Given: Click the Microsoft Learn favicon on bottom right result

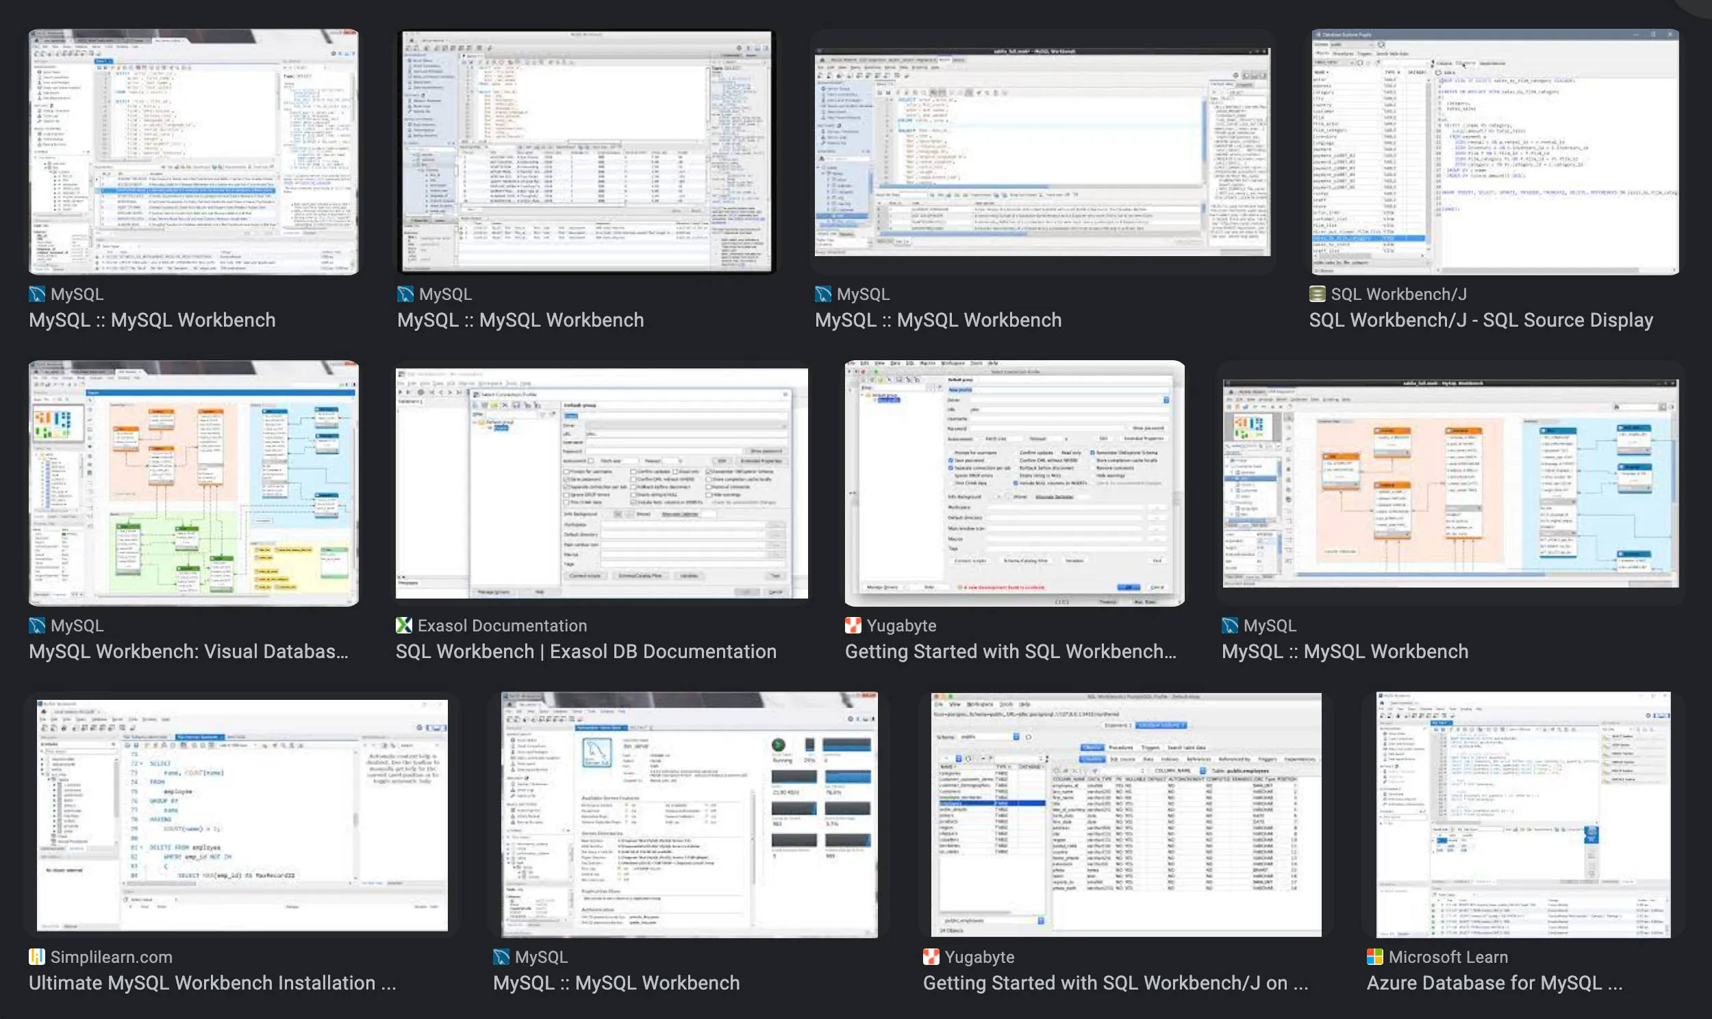Looking at the screenshot, I should (1376, 957).
